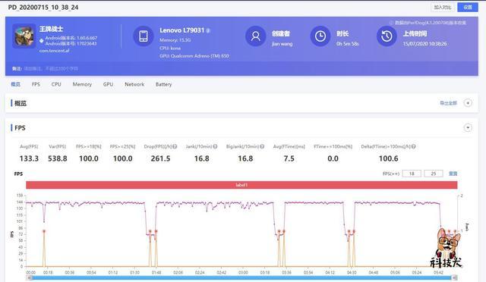The width and height of the screenshot is (486, 282).
Task: Click the FPS threshold field showing 25
Action: click(434, 174)
